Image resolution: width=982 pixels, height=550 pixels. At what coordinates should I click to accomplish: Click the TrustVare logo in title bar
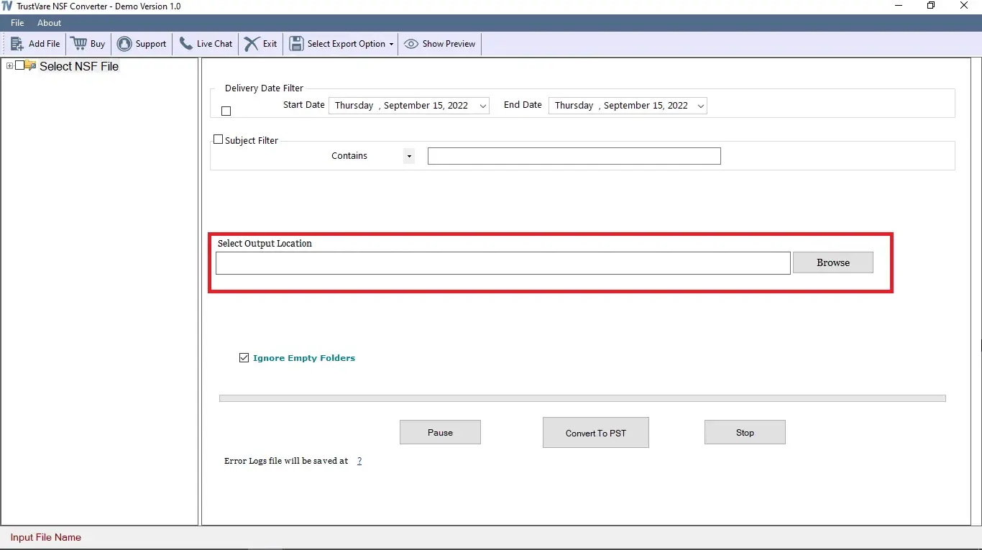tap(7, 6)
